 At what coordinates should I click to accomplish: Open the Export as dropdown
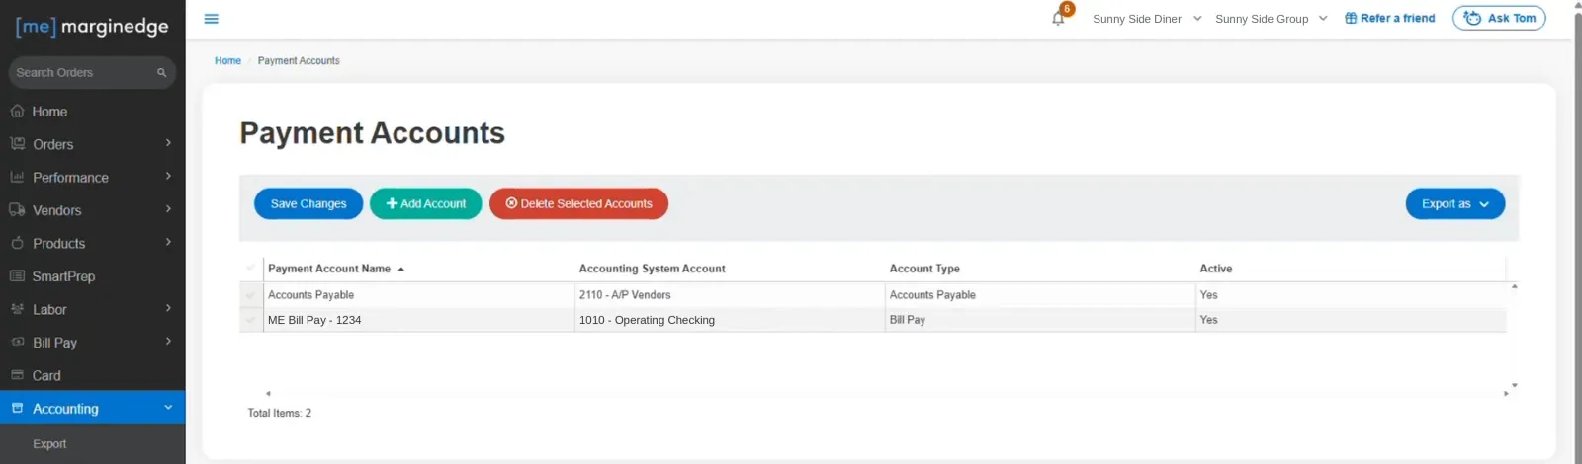(x=1455, y=203)
